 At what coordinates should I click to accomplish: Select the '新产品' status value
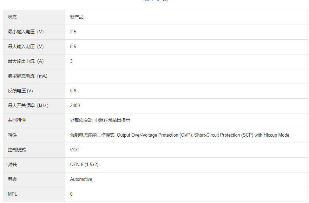click(x=77, y=17)
